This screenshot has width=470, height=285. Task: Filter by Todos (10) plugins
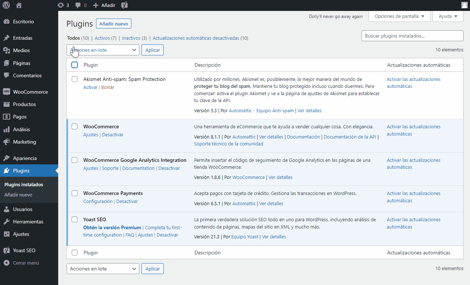click(78, 38)
